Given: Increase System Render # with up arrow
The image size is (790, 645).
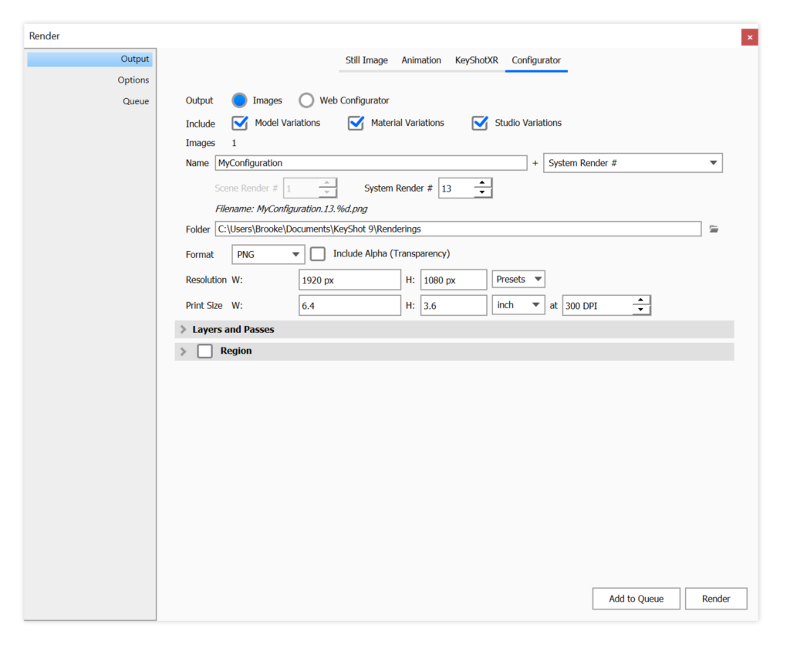Looking at the screenshot, I should (483, 184).
